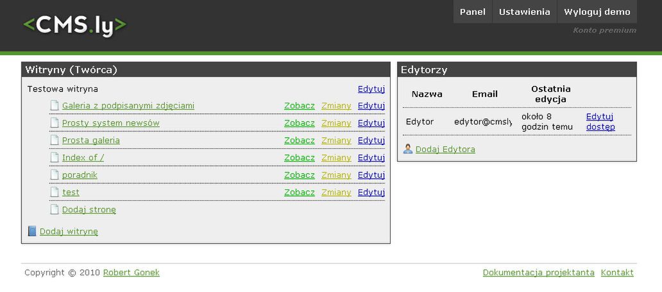
Task: Click the CMS.ly logo
Action: pos(75,25)
